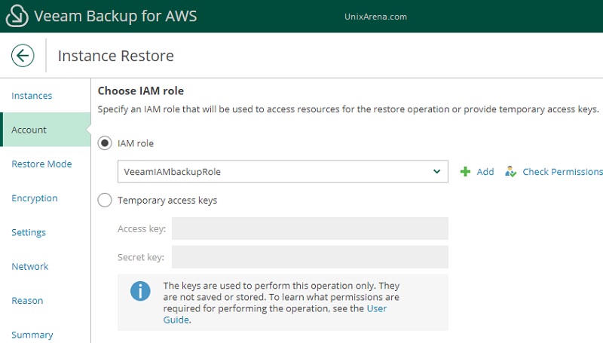Click the IAM role dropdown chevron
The width and height of the screenshot is (603, 343).
(436, 172)
